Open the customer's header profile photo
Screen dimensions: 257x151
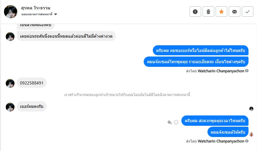11,12
